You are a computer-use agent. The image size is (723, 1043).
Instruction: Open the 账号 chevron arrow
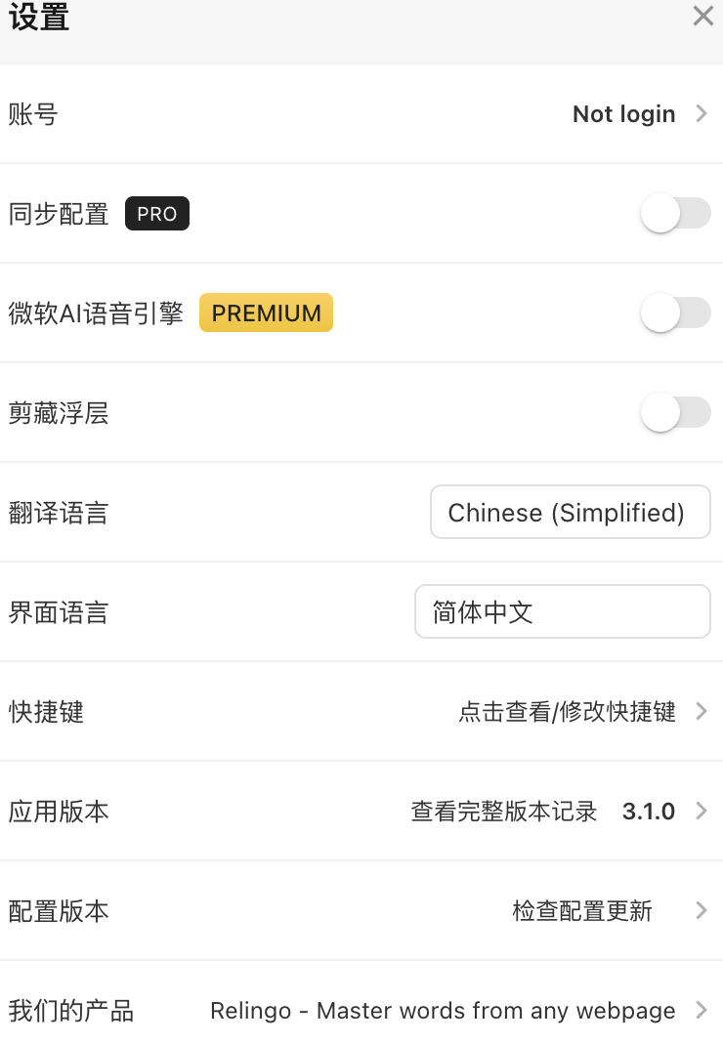(702, 114)
